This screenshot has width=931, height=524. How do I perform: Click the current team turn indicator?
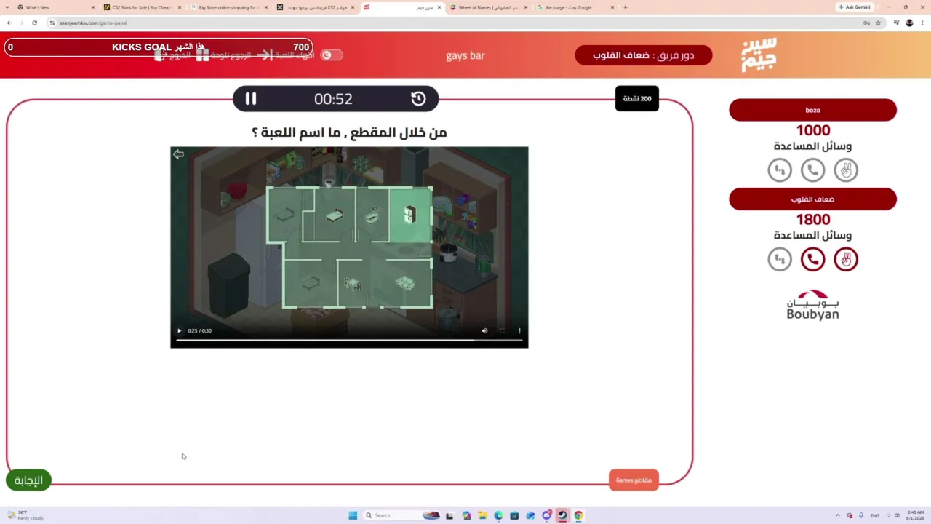tap(643, 55)
